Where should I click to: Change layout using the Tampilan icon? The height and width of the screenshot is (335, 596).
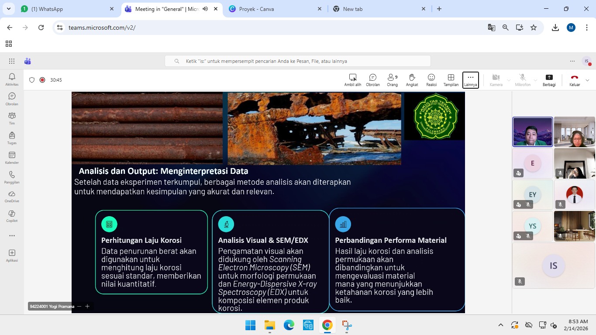[451, 79]
